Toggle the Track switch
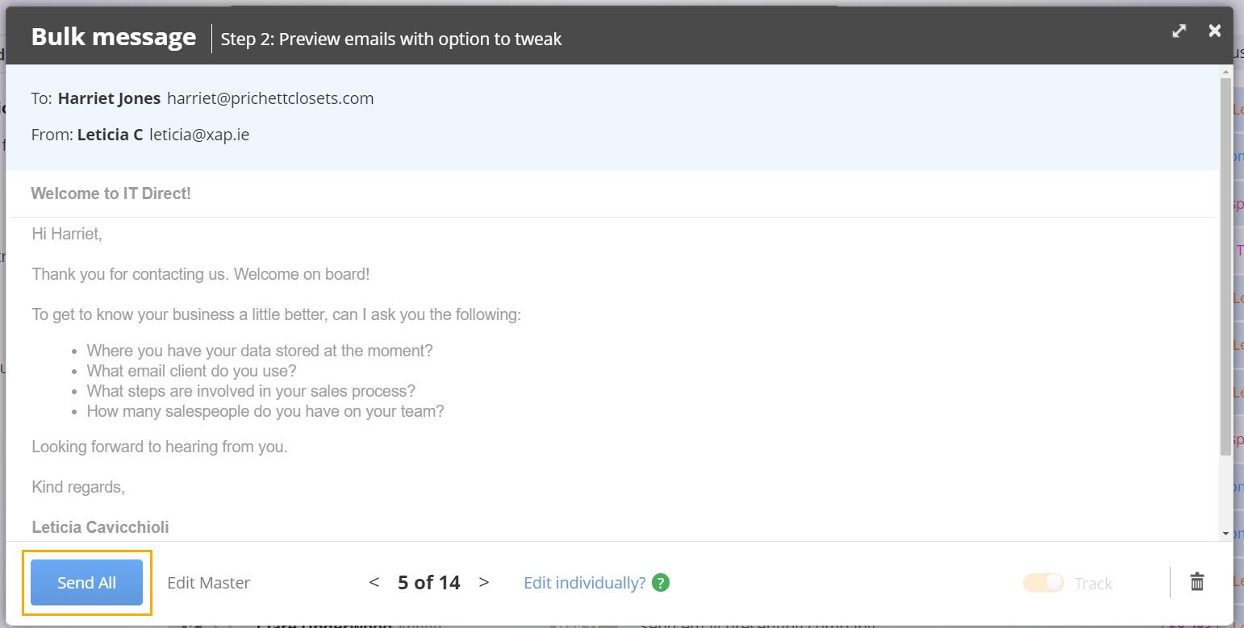Screen dimensions: 1244x628 pos(1043,582)
